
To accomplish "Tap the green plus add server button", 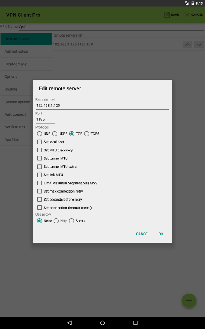I will tap(189, 301).
